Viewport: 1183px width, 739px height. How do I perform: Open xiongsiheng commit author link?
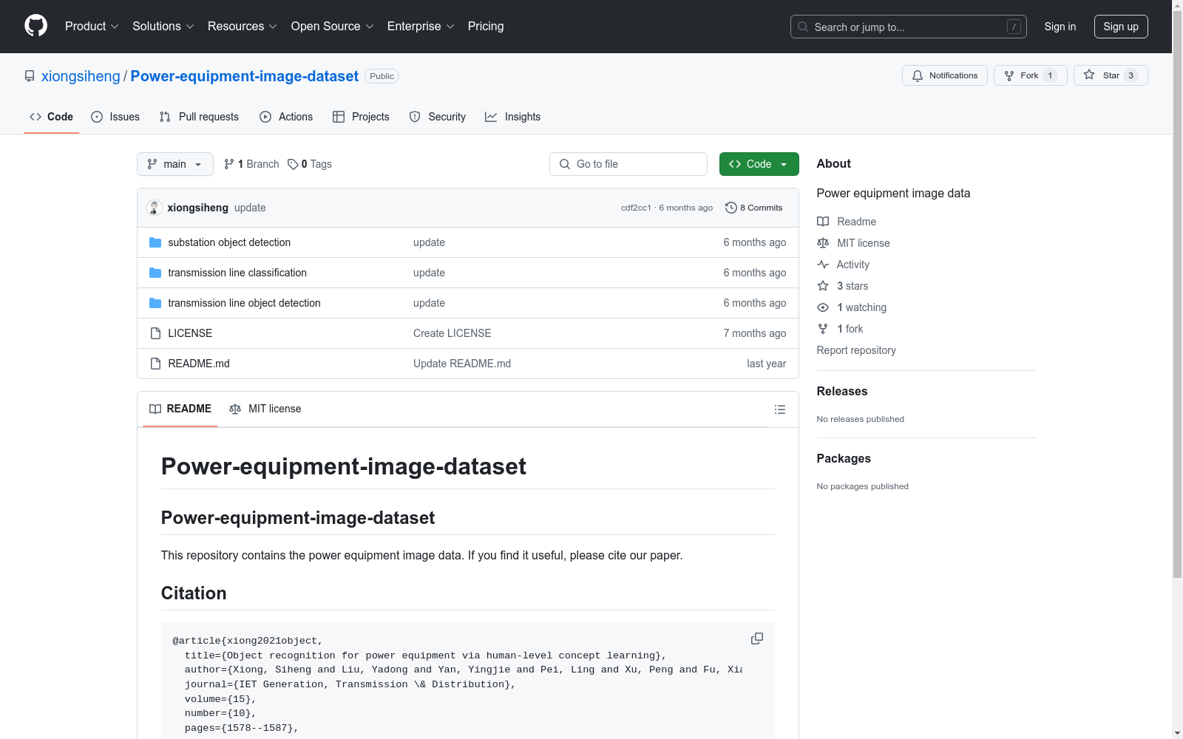197,208
